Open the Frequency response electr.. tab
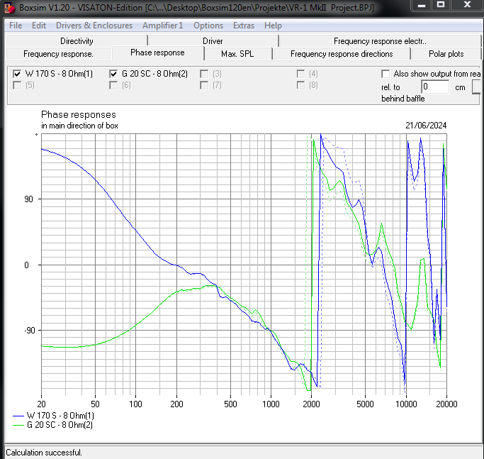The width and height of the screenshot is (484, 459). pyautogui.click(x=380, y=41)
